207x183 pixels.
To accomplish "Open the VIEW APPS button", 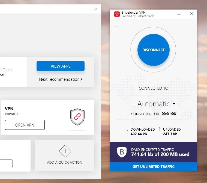I will [61, 66].
